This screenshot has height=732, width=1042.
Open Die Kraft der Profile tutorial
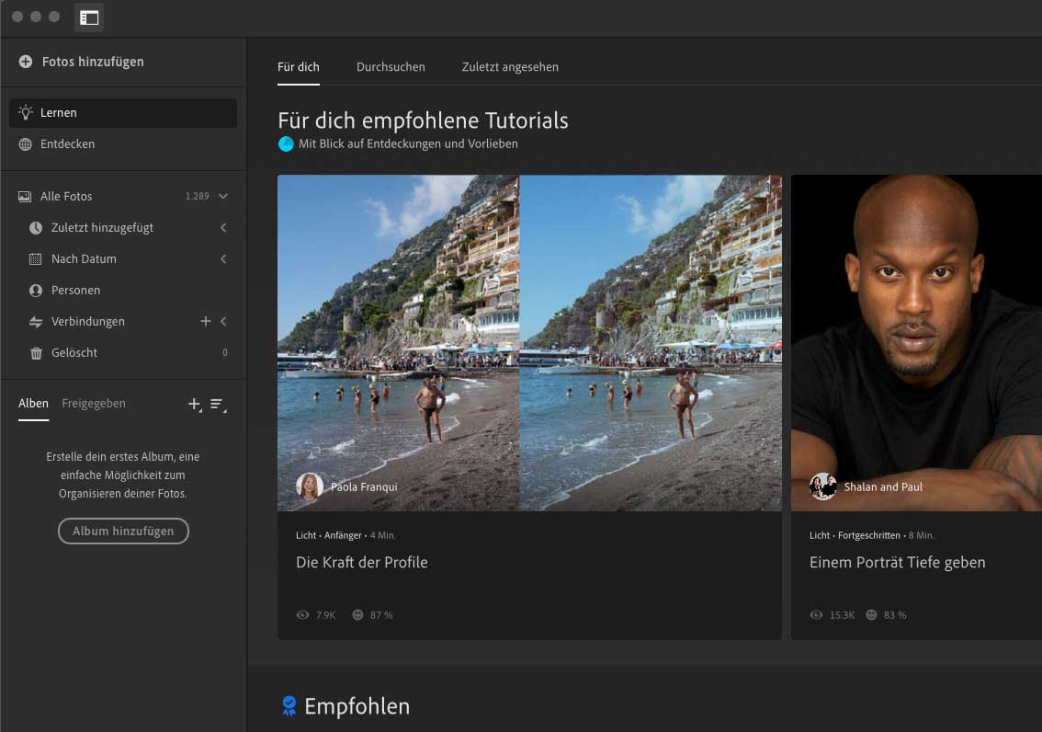pos(361,563)
